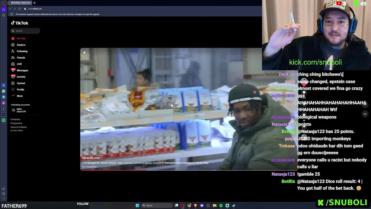This screenshot has width=371, height=209.
Task: Open X (Twitter) in Opera sidebar
Action: [3, 114]
